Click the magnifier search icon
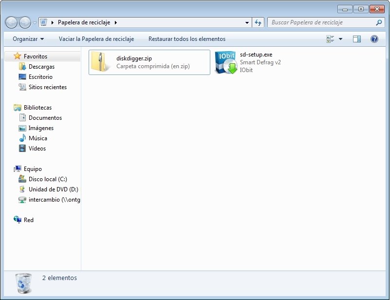The image size is (390, 300). (379, 22)
